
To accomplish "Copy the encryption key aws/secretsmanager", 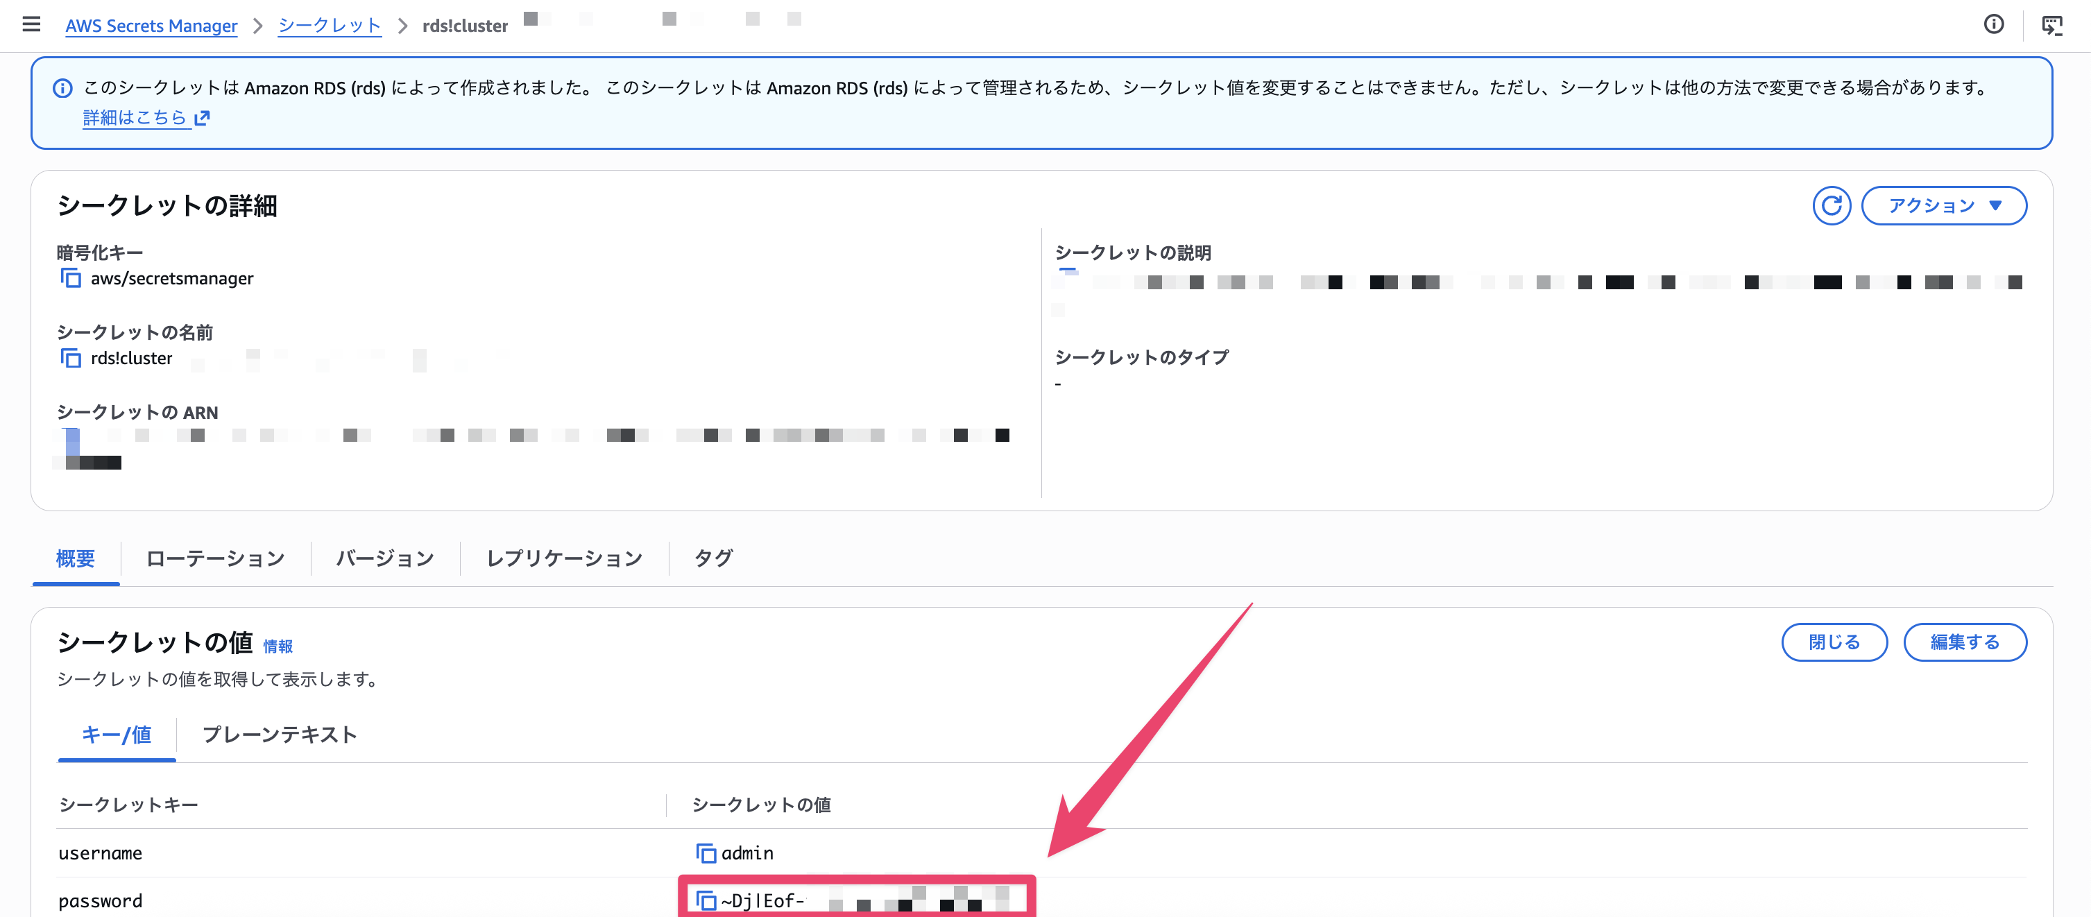I will pos(71,278).
